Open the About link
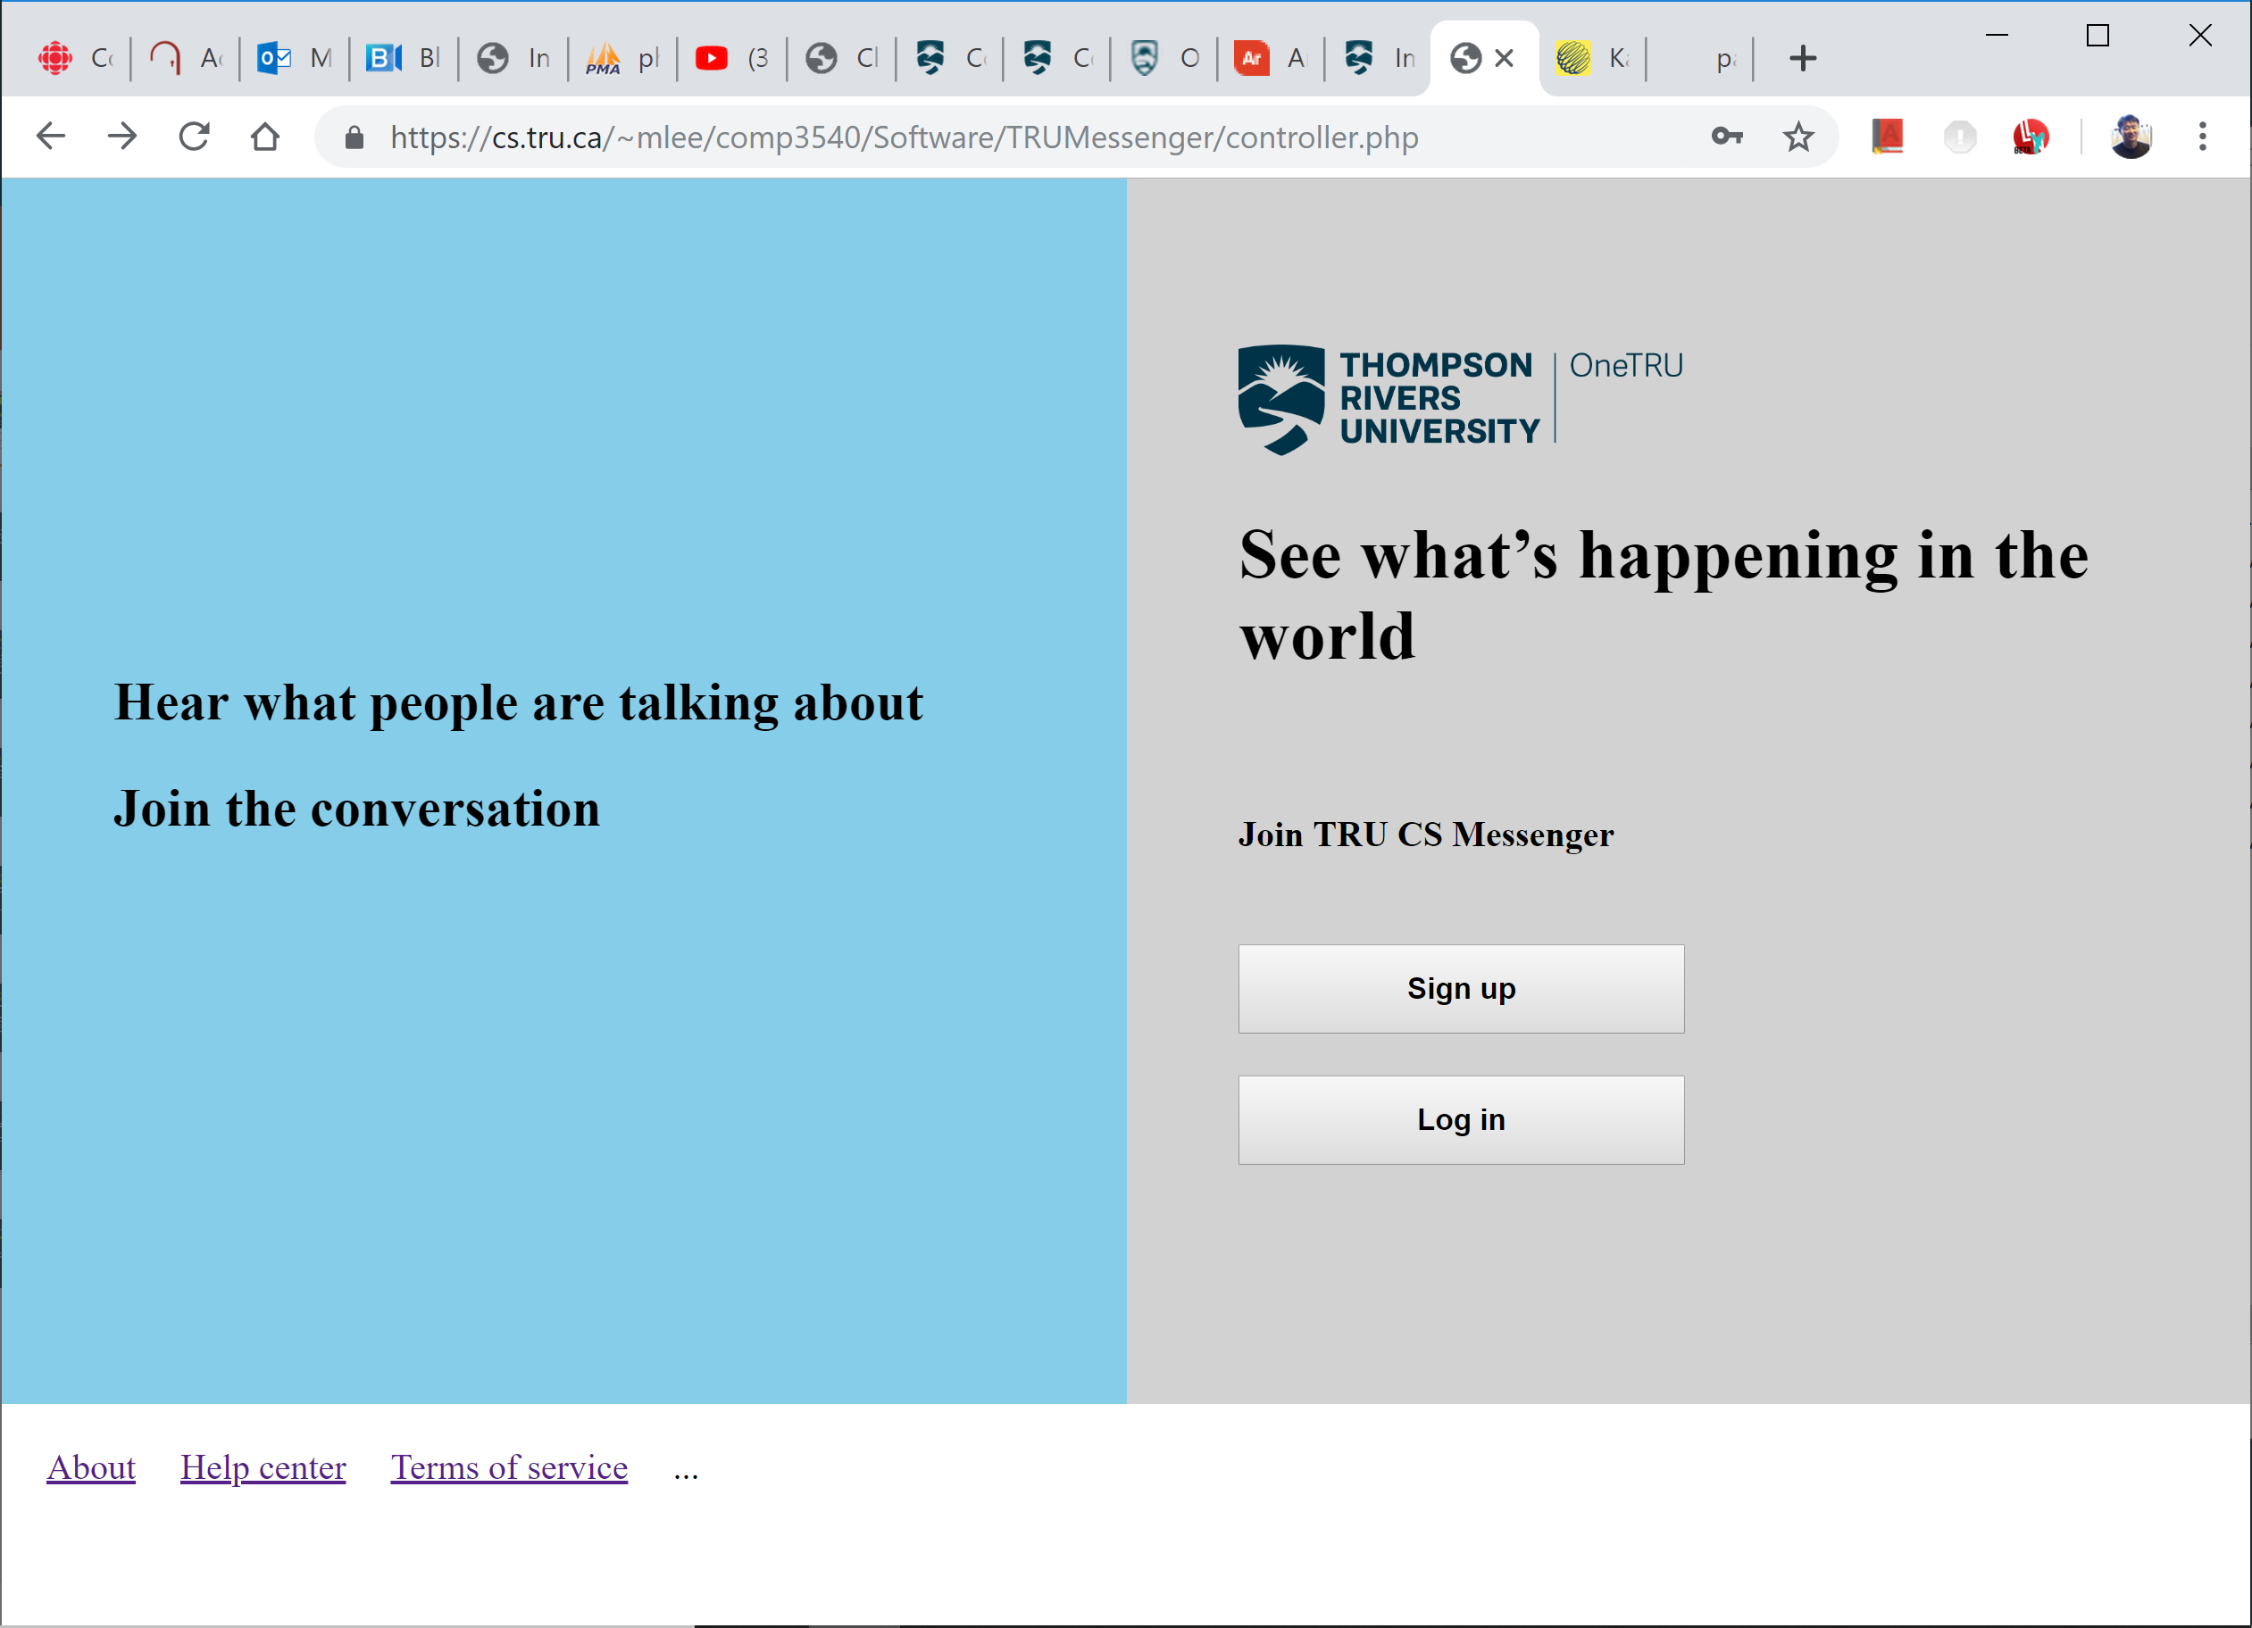The height and width of the screenshot is (1628, 2252). click(x=90, y=1467)
